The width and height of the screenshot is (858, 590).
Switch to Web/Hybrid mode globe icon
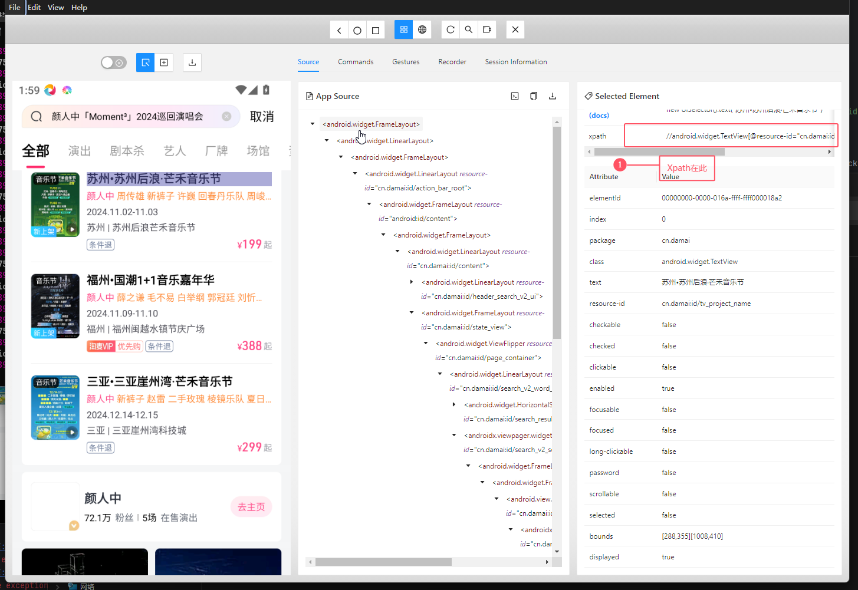pyautogui.click(x=422, y=29)
